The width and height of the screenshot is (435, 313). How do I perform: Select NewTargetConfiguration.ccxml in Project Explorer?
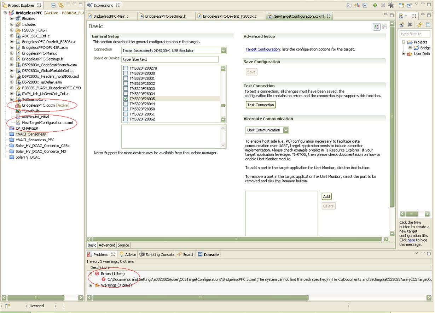click(44, 123)
